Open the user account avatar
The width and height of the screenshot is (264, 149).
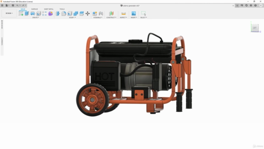tap(261, 5)
